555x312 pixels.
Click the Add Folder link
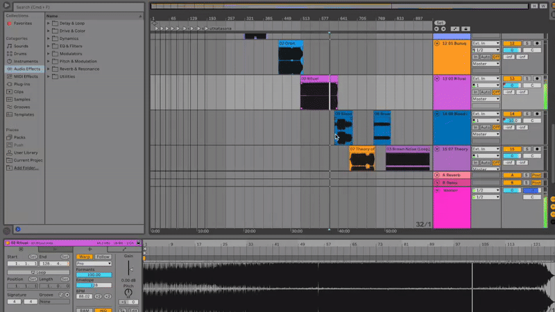[x=26, y=168]
